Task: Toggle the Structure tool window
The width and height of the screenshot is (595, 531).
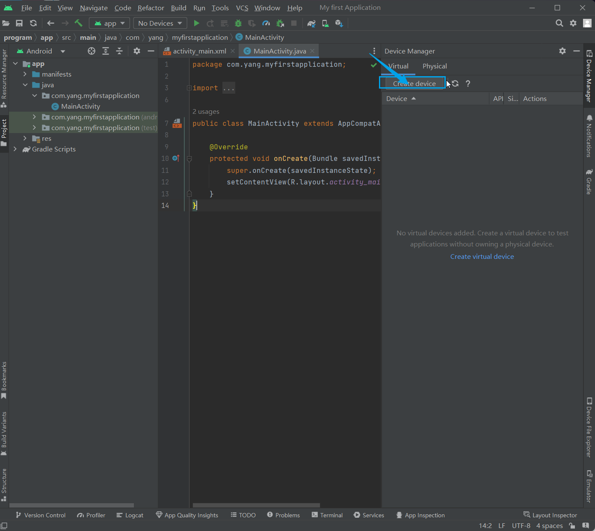Action: pyautogui.click(x=4, y=484)
